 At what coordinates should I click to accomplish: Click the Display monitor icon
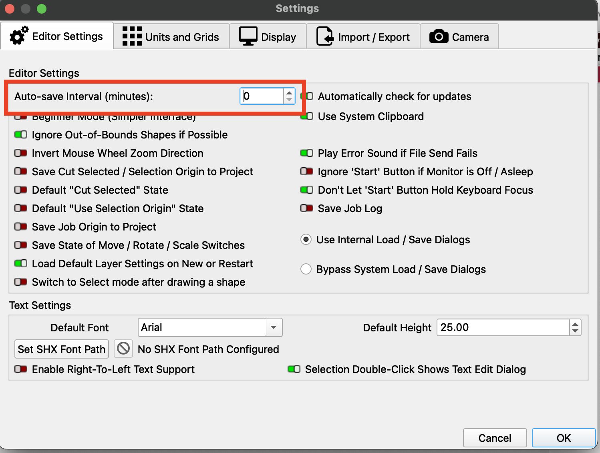(x=248, y=36)
